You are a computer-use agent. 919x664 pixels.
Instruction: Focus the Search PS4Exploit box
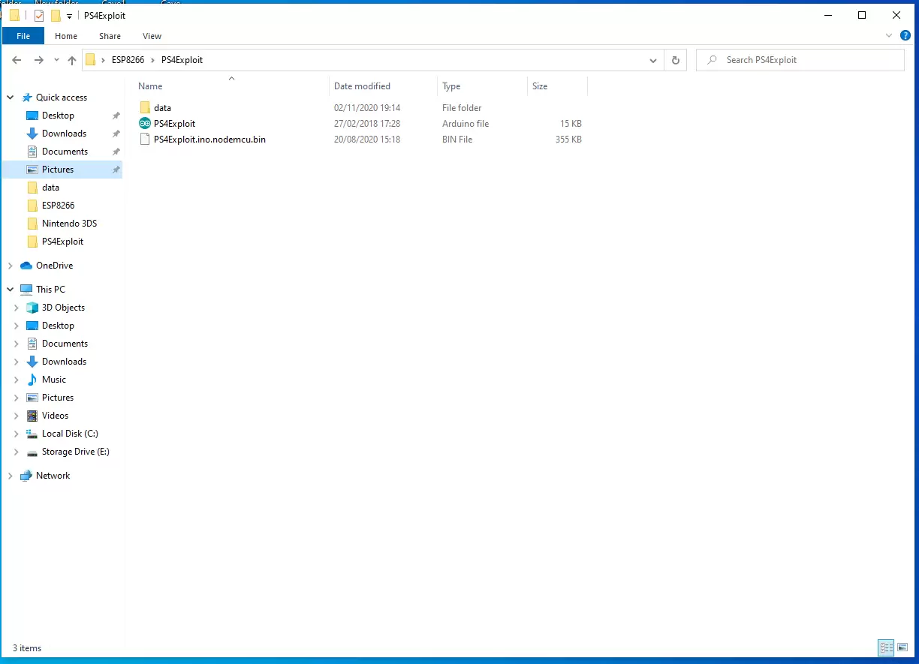(800, 60)
